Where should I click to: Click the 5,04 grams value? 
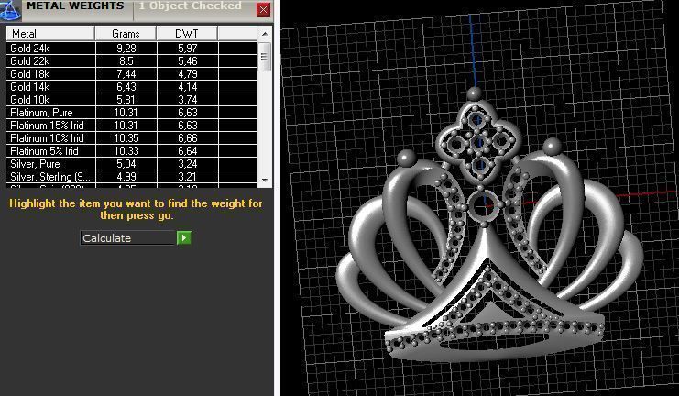tap(126, 164)
